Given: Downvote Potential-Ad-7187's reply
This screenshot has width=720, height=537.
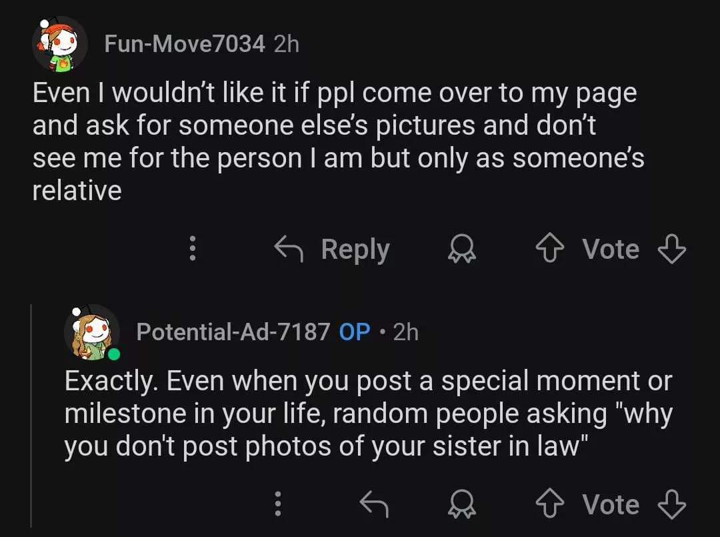Looking at the screenshot, I should [671, 504].
